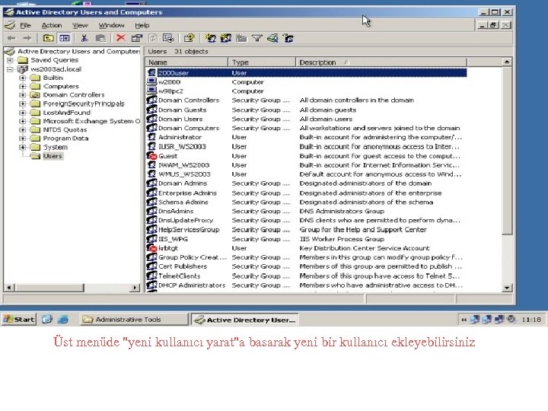This screenshot has width=548, height=411.
Task: Select the Administrator user row
Action: click(x=306, y=137)
